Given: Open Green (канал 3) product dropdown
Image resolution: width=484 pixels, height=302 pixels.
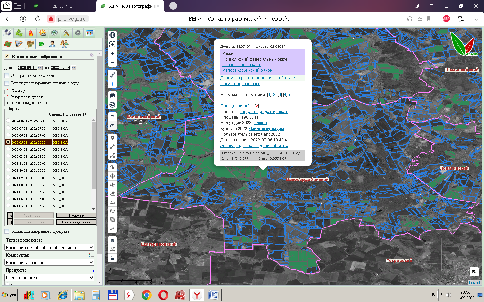Looking at the screenshot, I should click(49, 278).
